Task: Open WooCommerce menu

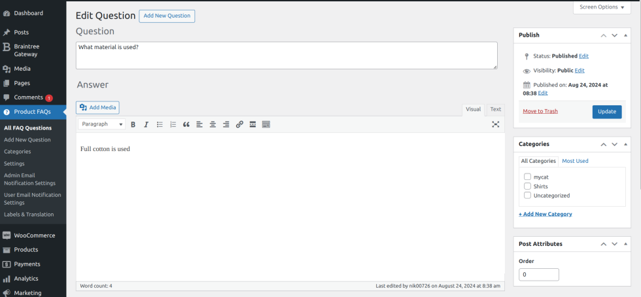Action: [33, 236]
